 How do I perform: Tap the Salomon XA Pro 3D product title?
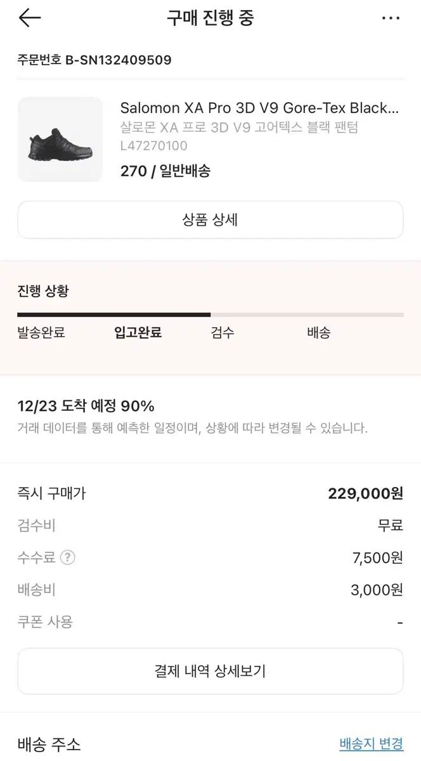(259, 108)
